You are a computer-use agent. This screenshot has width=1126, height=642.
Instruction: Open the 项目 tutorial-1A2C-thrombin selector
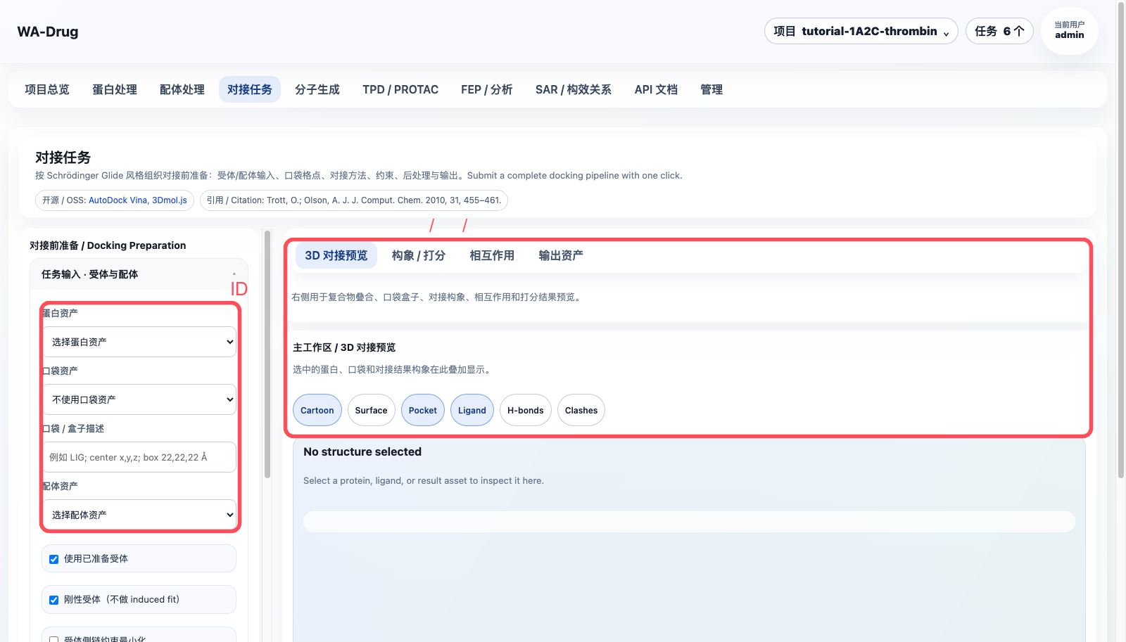coord(861,31)
